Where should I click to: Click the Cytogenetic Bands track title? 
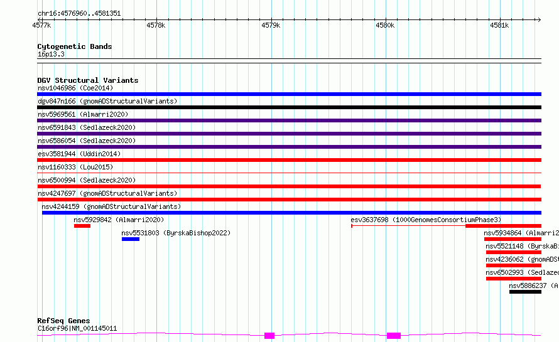(x=75, y=46)
